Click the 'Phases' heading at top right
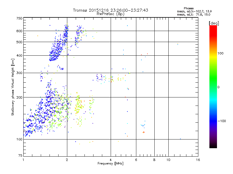Screen dimensions: 233x174 click(188, 8)
